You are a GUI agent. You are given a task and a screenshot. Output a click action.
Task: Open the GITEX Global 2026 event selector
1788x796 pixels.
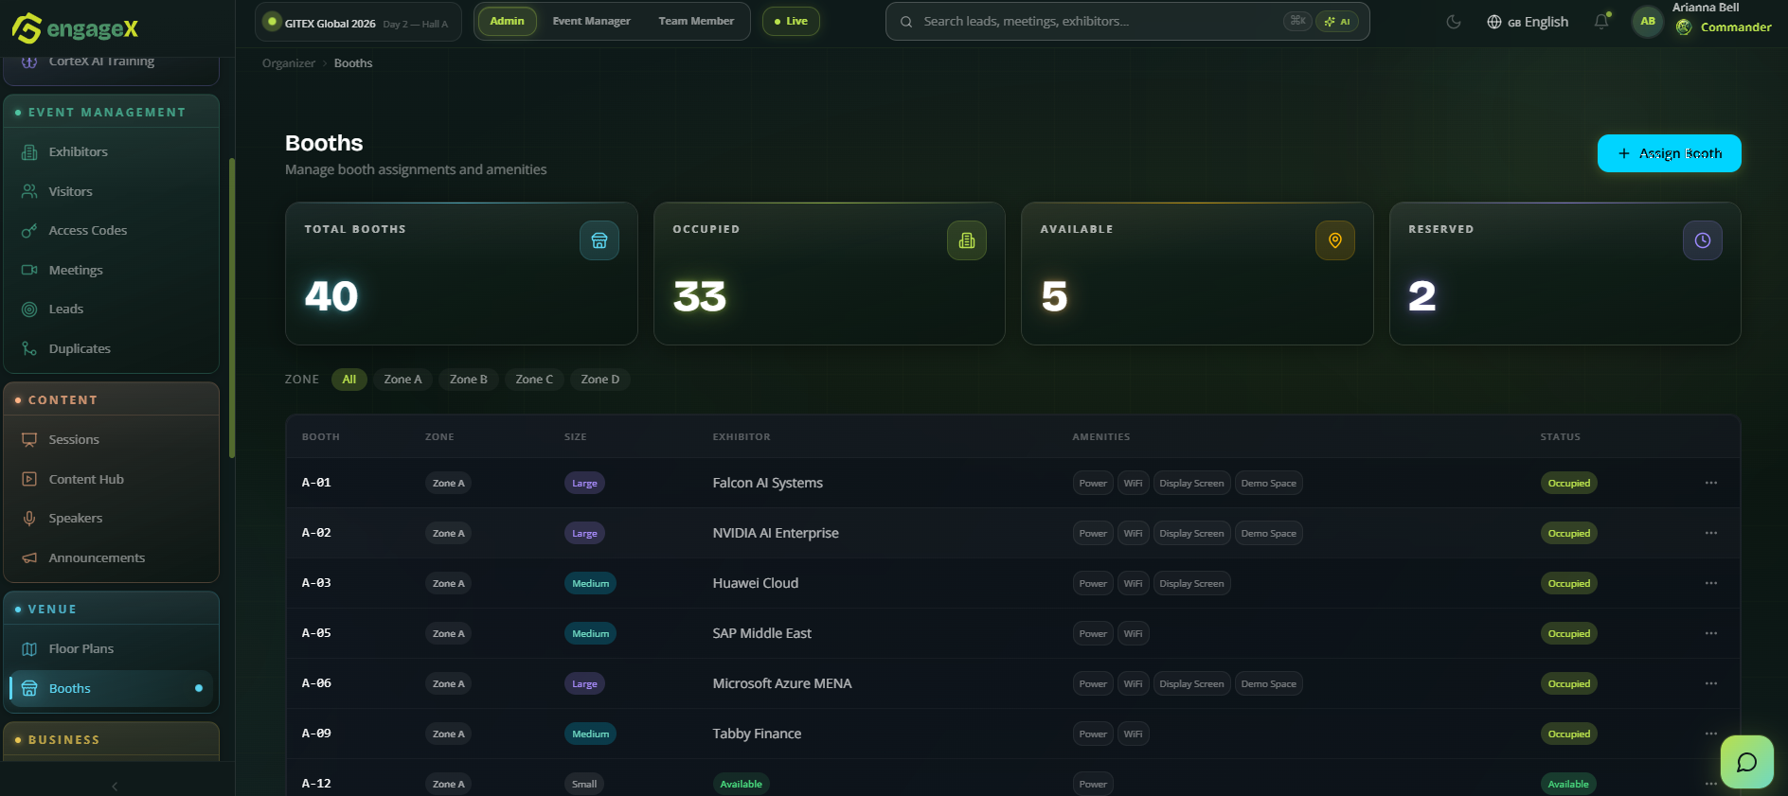point(358,22)
